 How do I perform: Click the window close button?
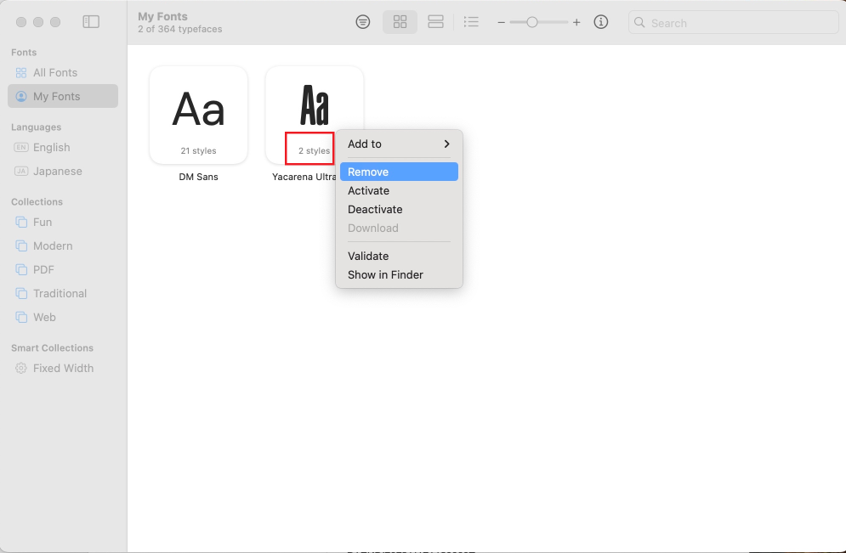pyautogui.click(x=21, y=22)
